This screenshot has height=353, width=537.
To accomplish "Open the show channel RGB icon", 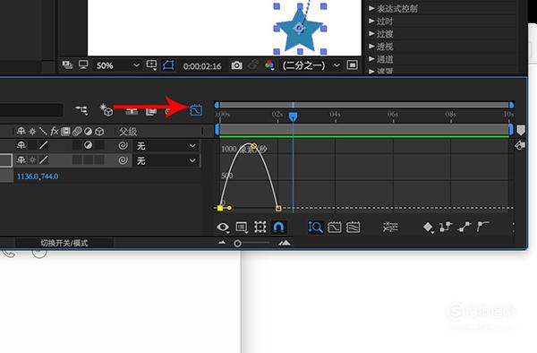I will [x=269, y=65].
